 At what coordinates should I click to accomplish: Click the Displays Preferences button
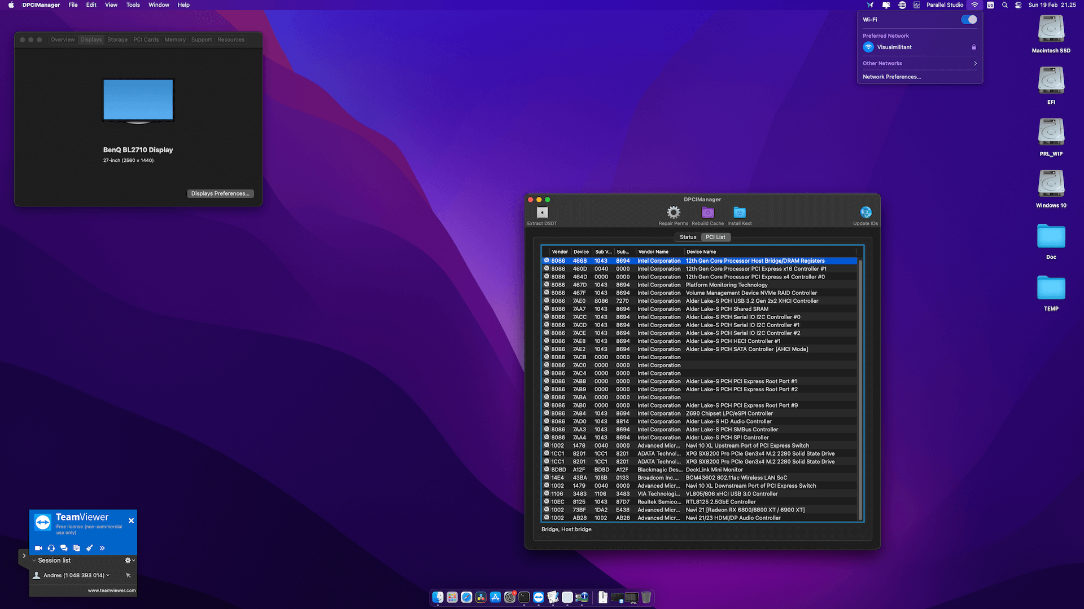pos(220,193)
